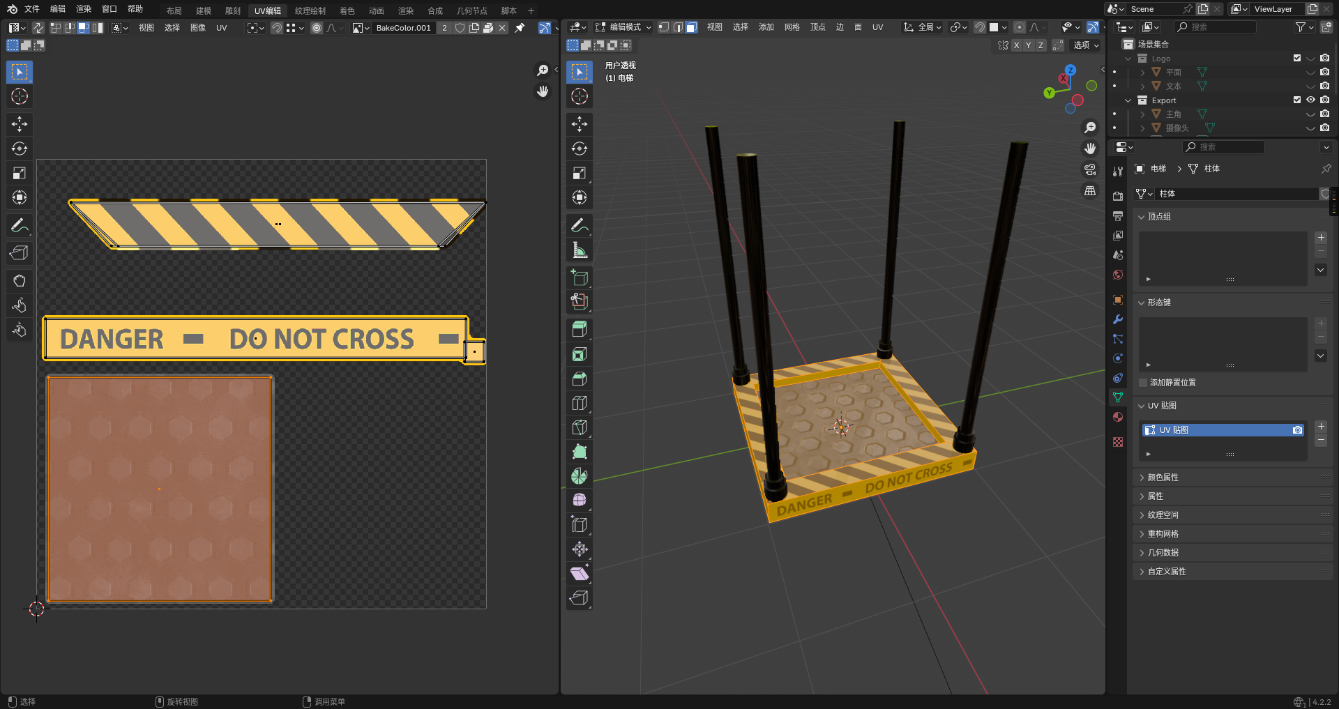Add a new UV map with the plus button
1339x709 pixels.
click(x=1321, y=427)
